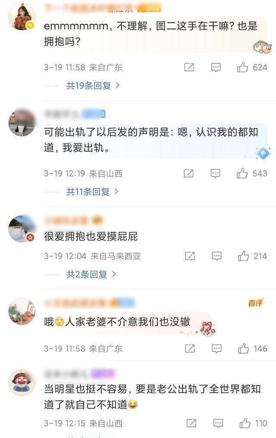Viewport: 276px width, 438px height.
Task: Share the comment posted at 3-19 12:19
Action: pos(188,173)
